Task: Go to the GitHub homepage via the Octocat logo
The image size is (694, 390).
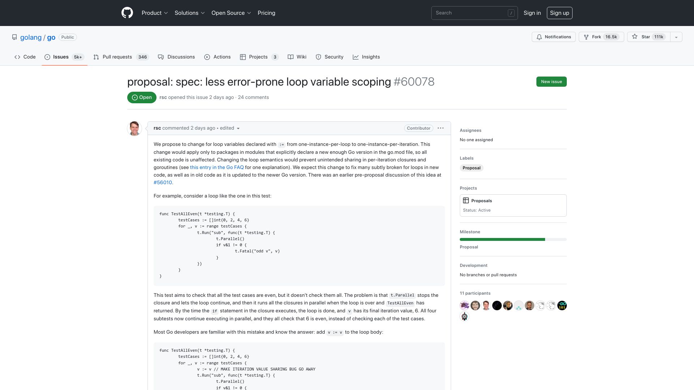Action: [127, 13]
